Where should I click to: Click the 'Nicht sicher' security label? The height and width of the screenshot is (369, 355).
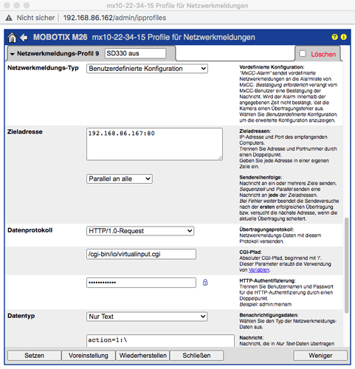(x=35, y=18)
